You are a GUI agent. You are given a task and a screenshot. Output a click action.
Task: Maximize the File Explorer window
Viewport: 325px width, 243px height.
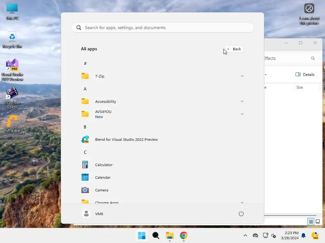[301, 43]
